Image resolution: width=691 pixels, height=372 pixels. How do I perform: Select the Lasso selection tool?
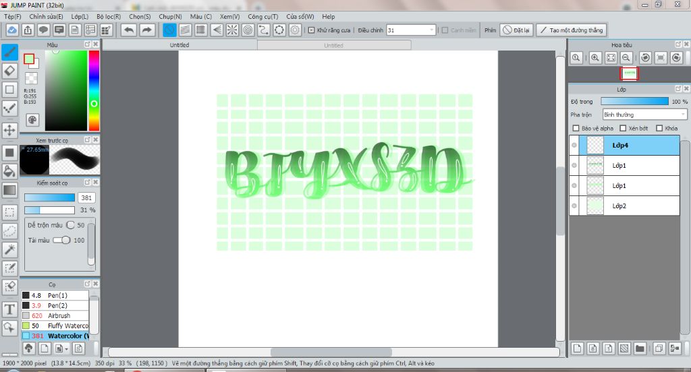pyautogui.click(x=9, y=230)
